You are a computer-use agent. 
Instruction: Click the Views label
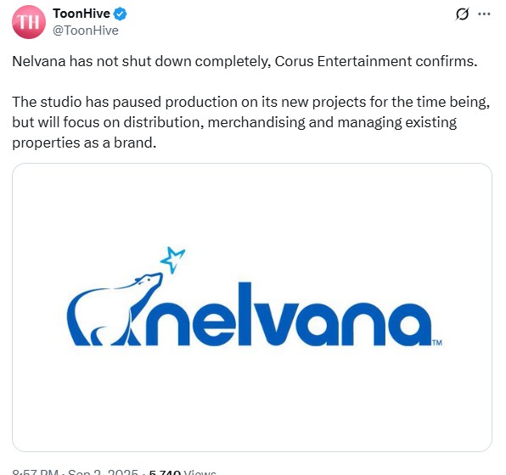pyautogui.click(x=200, y=472)
